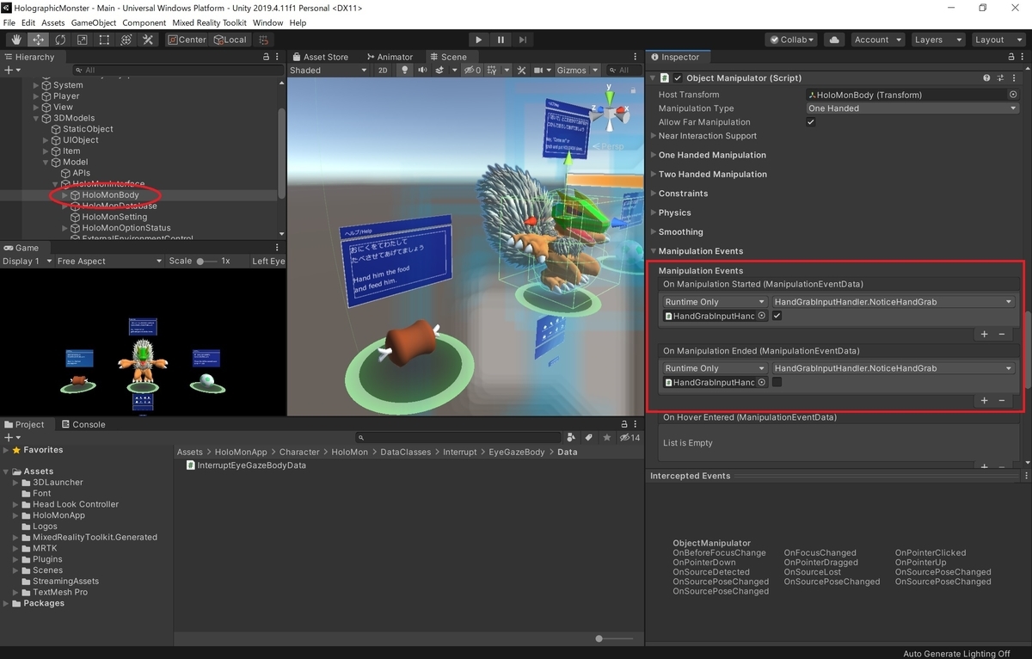Toggle hidden packages visibility count in Project

click(x=630, y=438)
